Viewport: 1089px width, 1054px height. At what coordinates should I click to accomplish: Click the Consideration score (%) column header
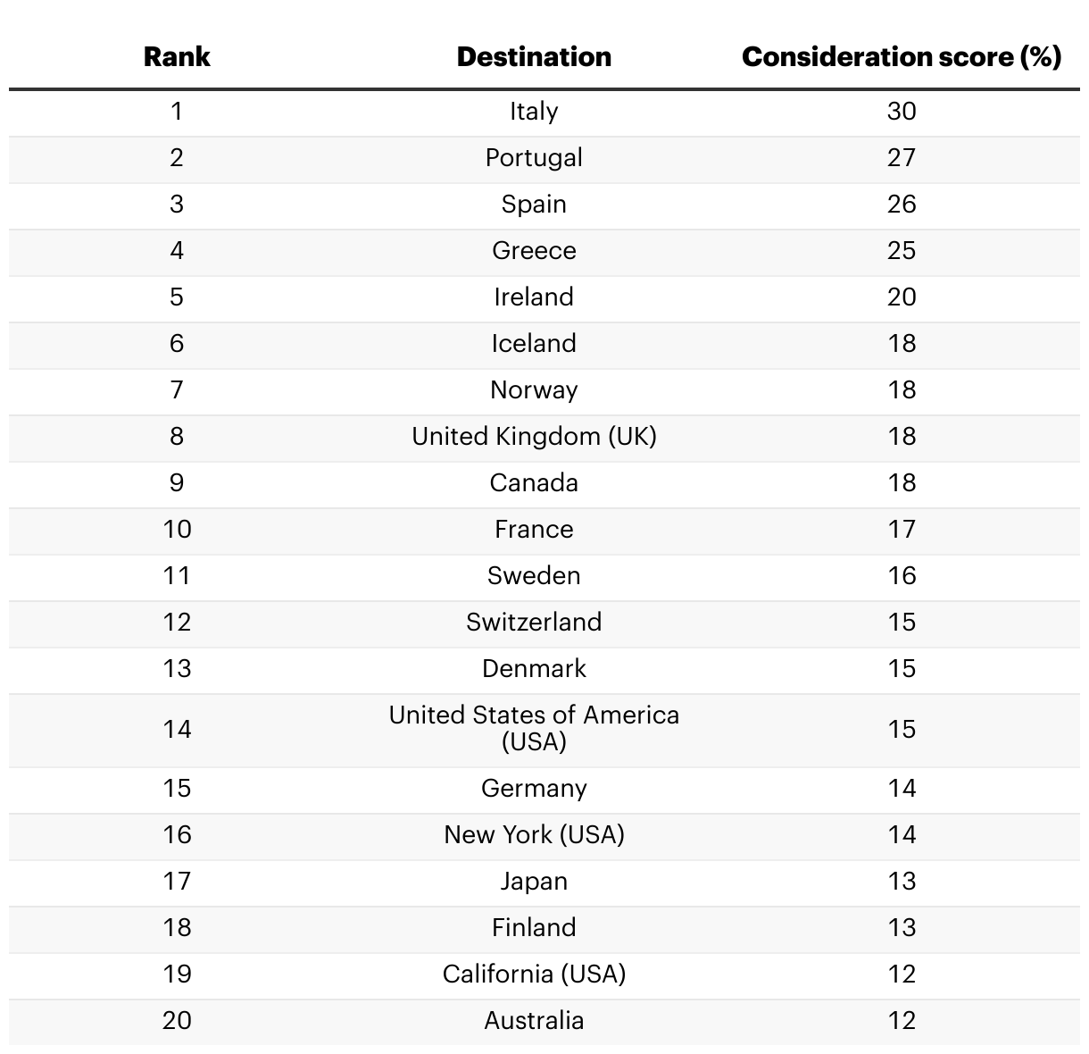pyautogui.click(x=902, y=57)
